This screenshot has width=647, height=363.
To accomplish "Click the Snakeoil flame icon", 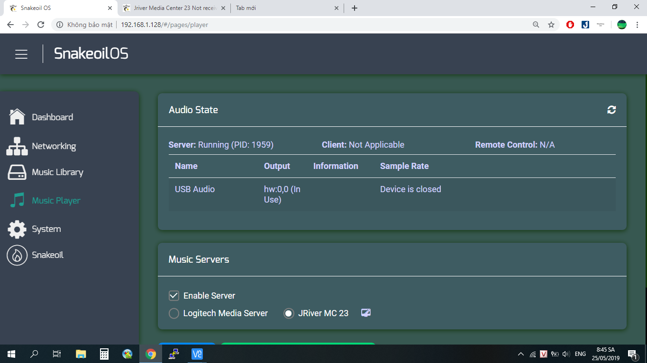I will pos(17,255).
